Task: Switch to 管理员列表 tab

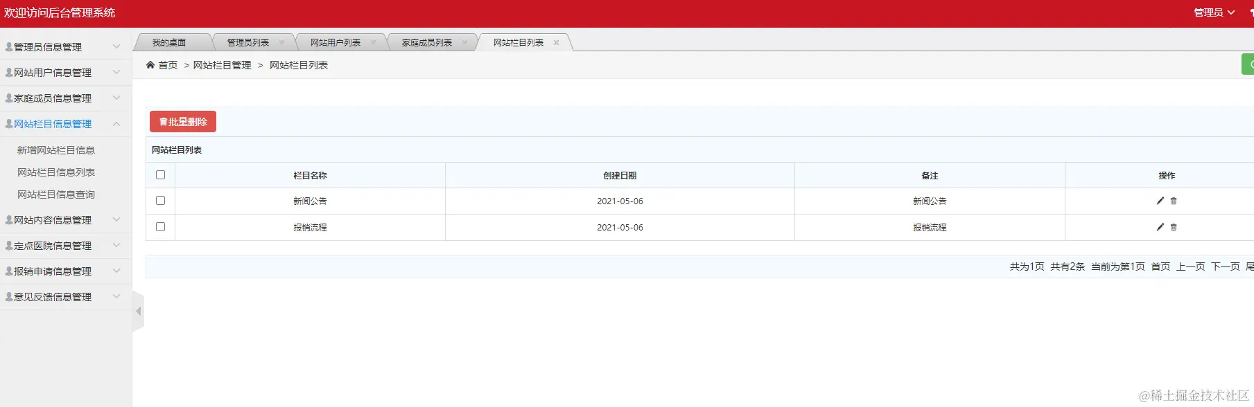Action: [248, 42]
